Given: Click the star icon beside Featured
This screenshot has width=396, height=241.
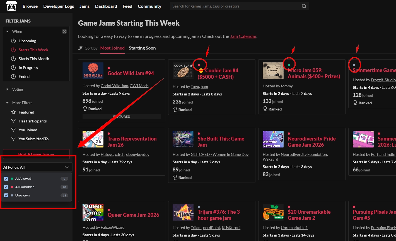Looking at the screenshot, I should 13,112.
